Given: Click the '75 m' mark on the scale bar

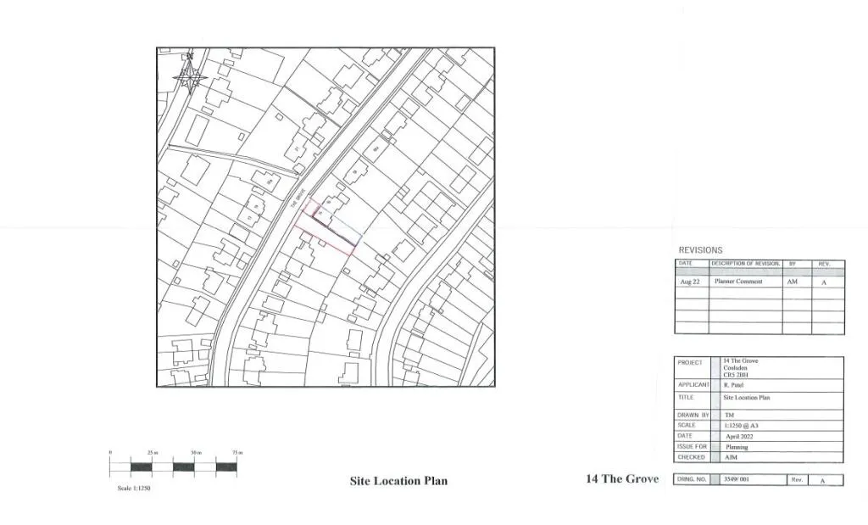Looking at the screenshot, I should point(237,453).
